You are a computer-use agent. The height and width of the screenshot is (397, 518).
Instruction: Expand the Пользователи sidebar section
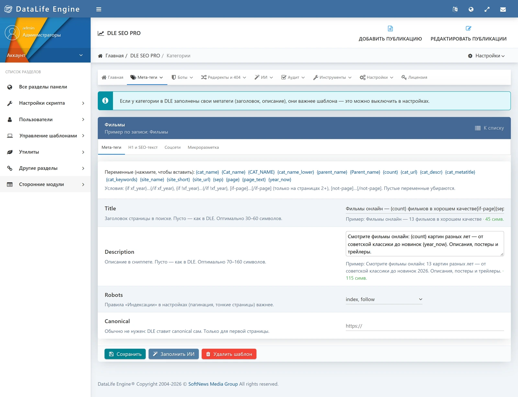[45, 120]
